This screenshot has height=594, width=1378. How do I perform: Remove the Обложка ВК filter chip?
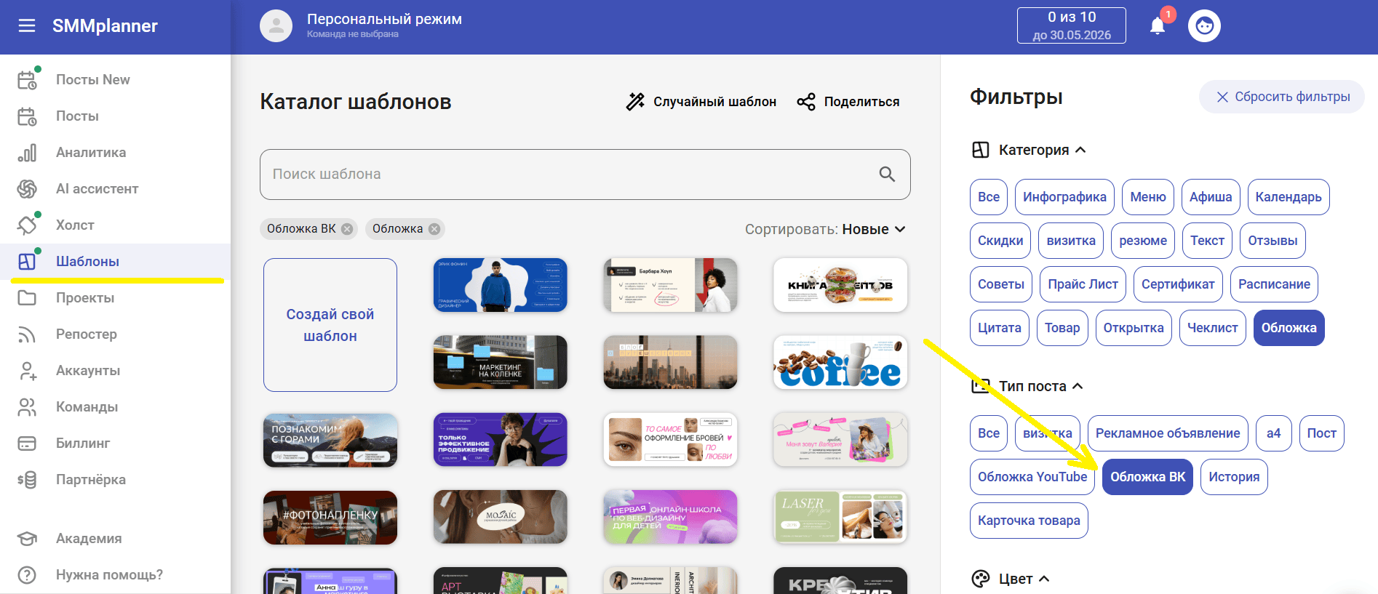click(x=347, y=229)
